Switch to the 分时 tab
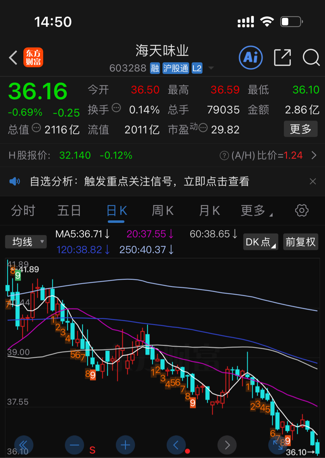325x458 pixels. click(x=23, y=211)
